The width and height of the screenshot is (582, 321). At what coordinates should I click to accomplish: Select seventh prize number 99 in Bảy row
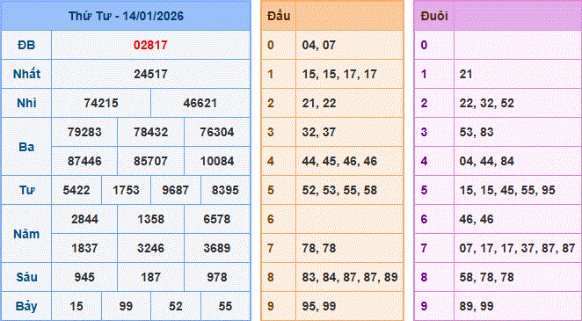126,307
